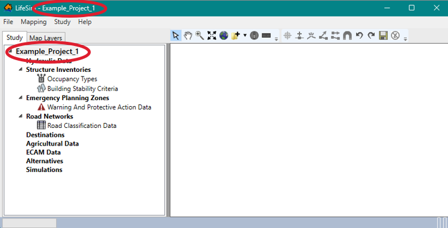Click the add vertex plus icon
Image resolution: width=448 pixels, height=228 pixels.
(x=299, y=36)
